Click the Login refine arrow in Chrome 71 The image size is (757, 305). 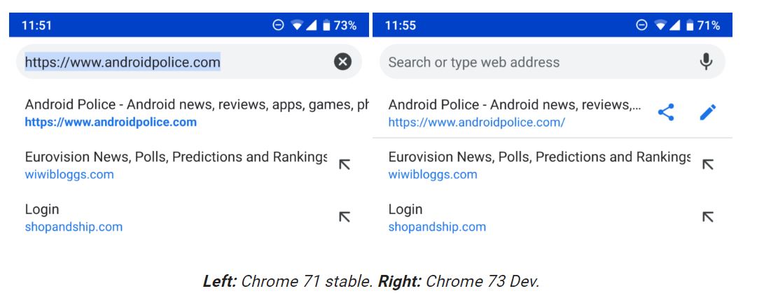tap(345, 217)
